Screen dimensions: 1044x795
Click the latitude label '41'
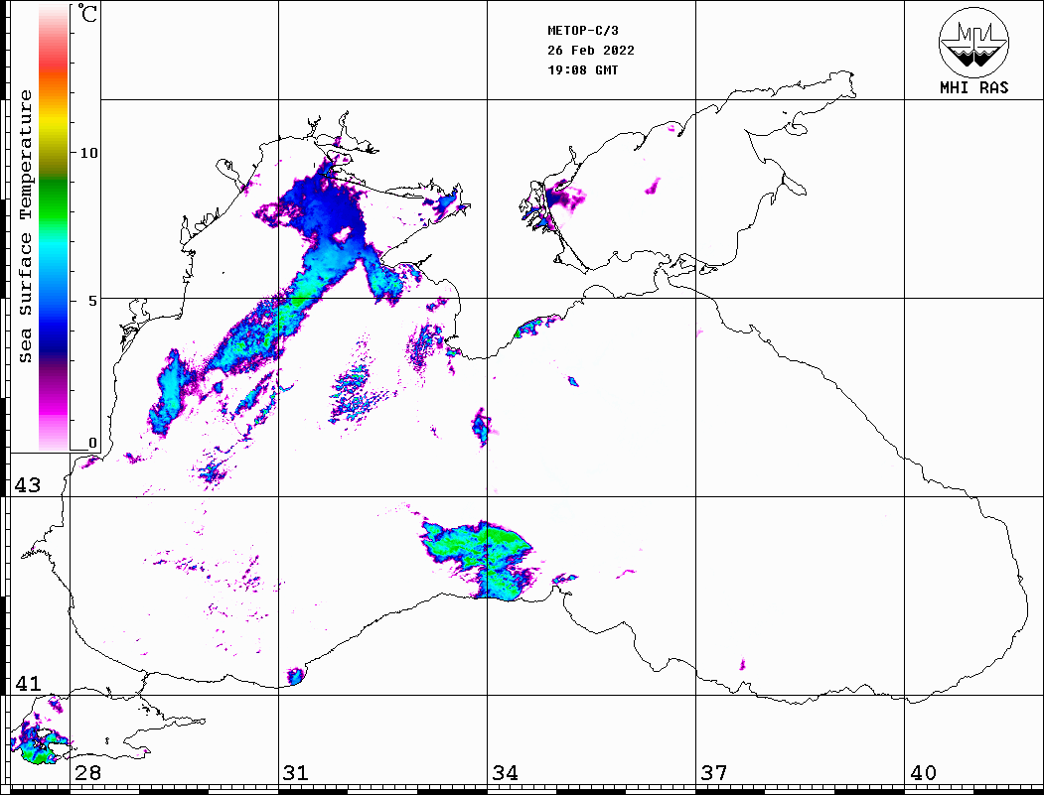click(27, 683)
